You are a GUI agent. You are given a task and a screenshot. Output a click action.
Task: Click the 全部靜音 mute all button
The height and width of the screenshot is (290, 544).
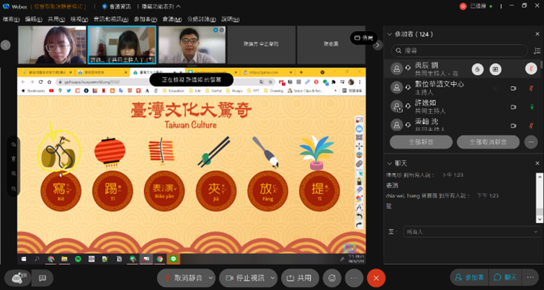pyautogui.click(x=422, y=142)
